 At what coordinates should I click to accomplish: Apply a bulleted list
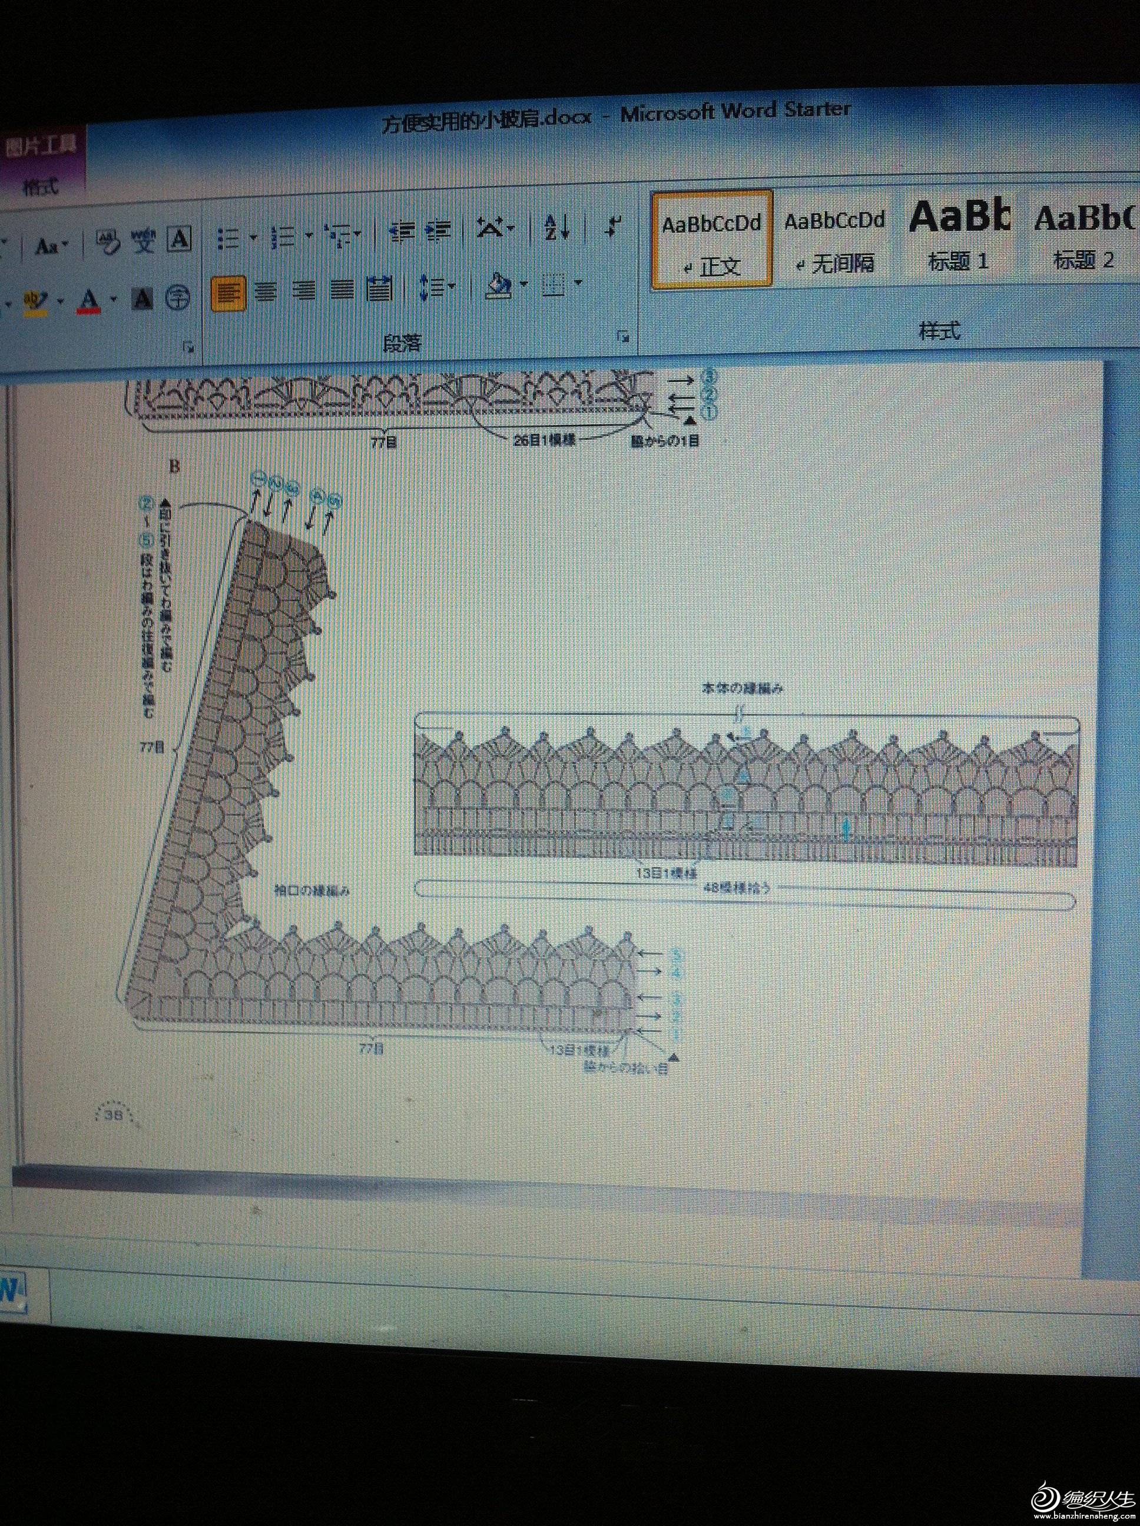229,238
